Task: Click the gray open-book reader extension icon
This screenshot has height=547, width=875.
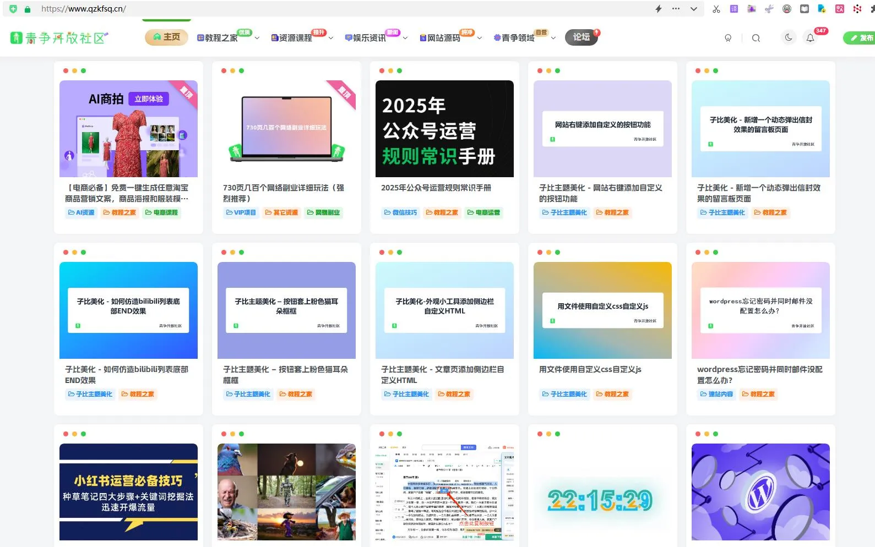Action: point(805,9)
